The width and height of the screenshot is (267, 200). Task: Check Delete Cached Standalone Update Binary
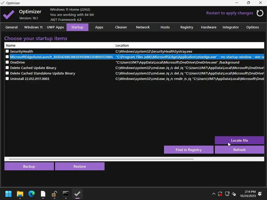tap(7, 73)
